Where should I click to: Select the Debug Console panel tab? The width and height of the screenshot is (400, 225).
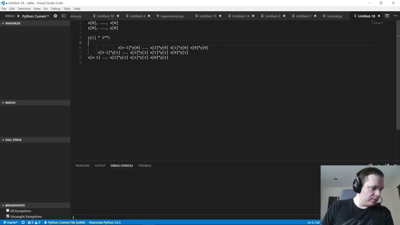pyautogui.click(x=122, y=166)
